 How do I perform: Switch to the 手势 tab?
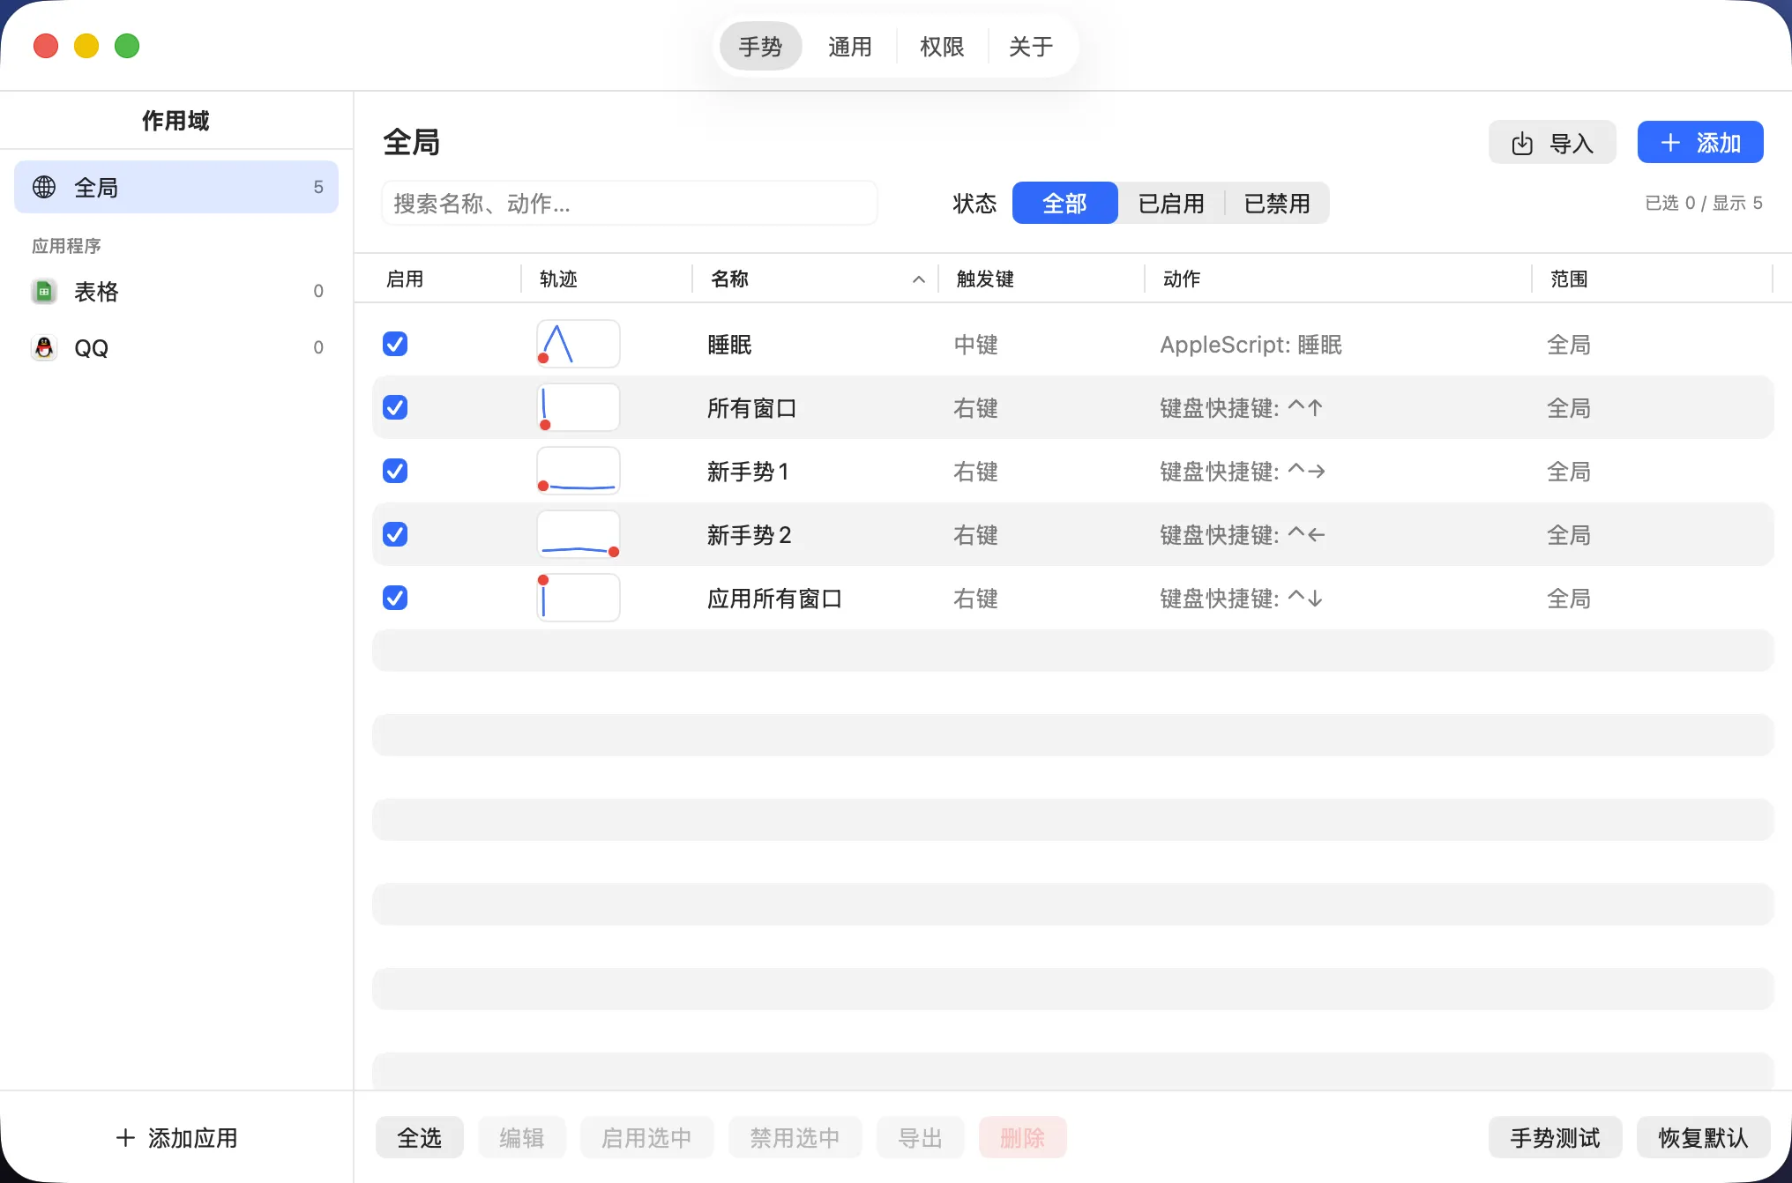[760, 46]
